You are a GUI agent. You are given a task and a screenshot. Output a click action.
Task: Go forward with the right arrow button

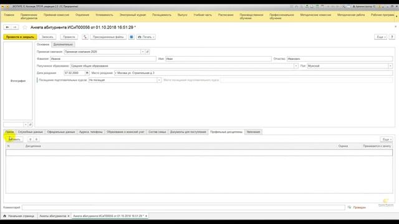tap(15, 27)
